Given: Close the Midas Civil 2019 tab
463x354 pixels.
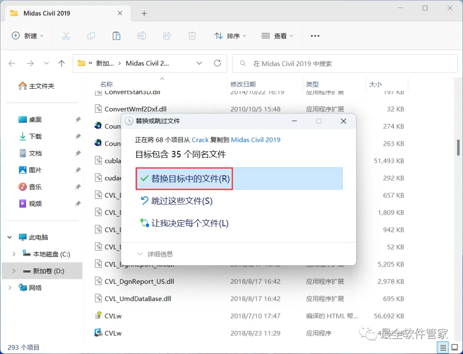Looking at the screenshot, I should point(120,13).
